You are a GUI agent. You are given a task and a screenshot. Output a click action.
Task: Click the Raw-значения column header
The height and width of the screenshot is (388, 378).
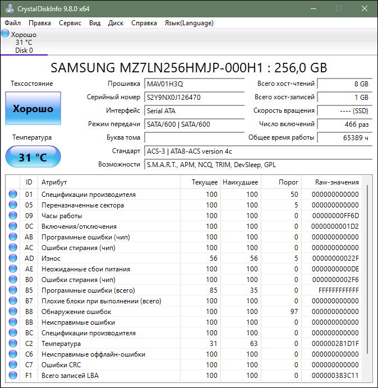pyautogui.click(x=331, y=182)
